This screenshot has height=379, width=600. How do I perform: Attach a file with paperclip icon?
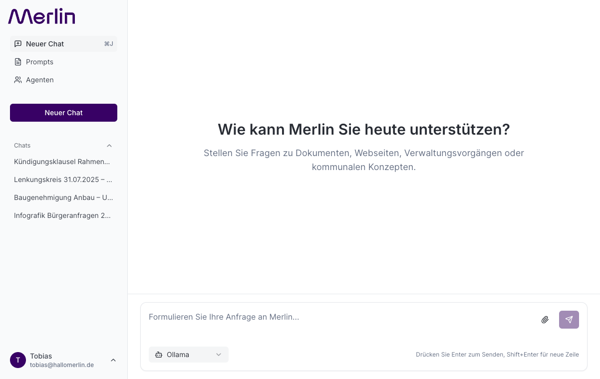point(545,320)
